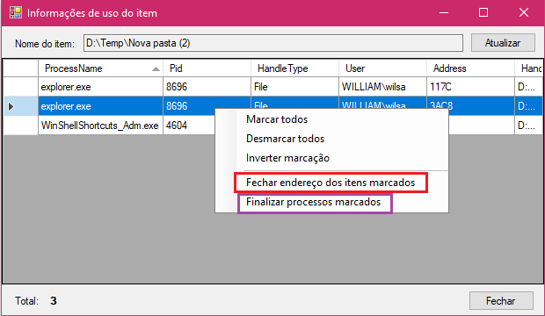This screenshot has width=545, height=316.
Task: Click the Total count value 3
Action: click(53, 301)
